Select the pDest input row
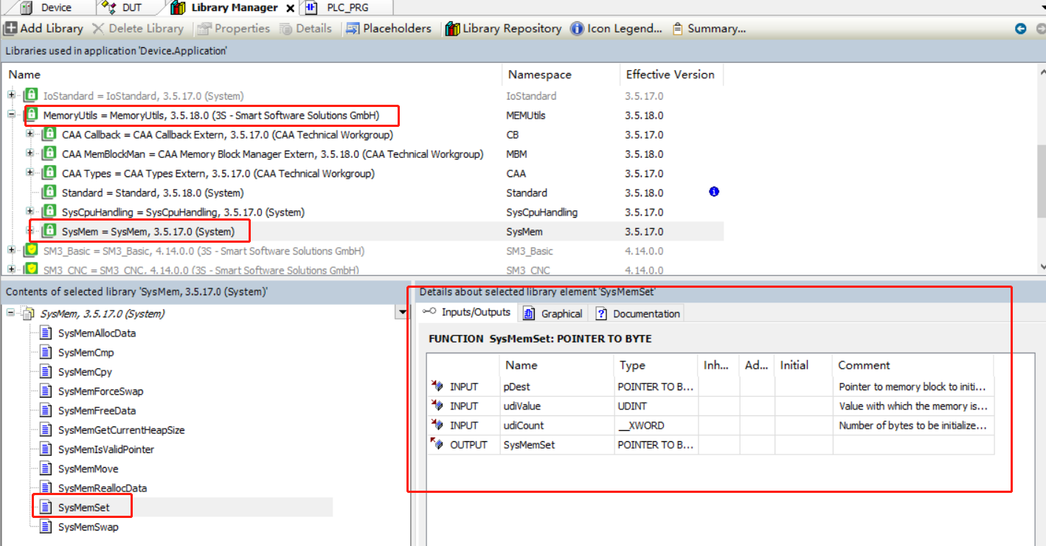Viewport: 1046px width, 546px height. point(710,387)
